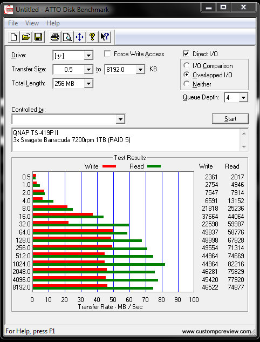Open Print Preview icon in toolbar
This screenshot has width=260, height=342.
67,37
